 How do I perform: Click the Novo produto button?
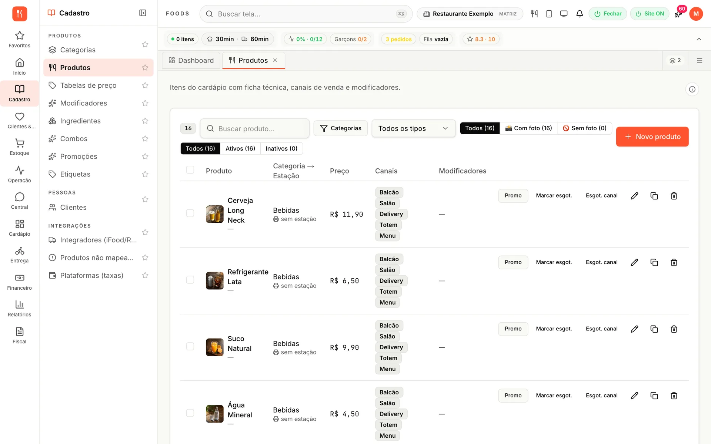click(652, 137)
